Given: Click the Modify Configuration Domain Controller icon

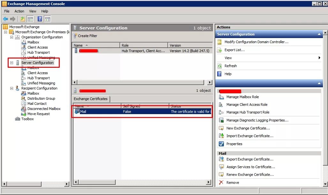Looking at the screenshot, I should coord(219,42).
